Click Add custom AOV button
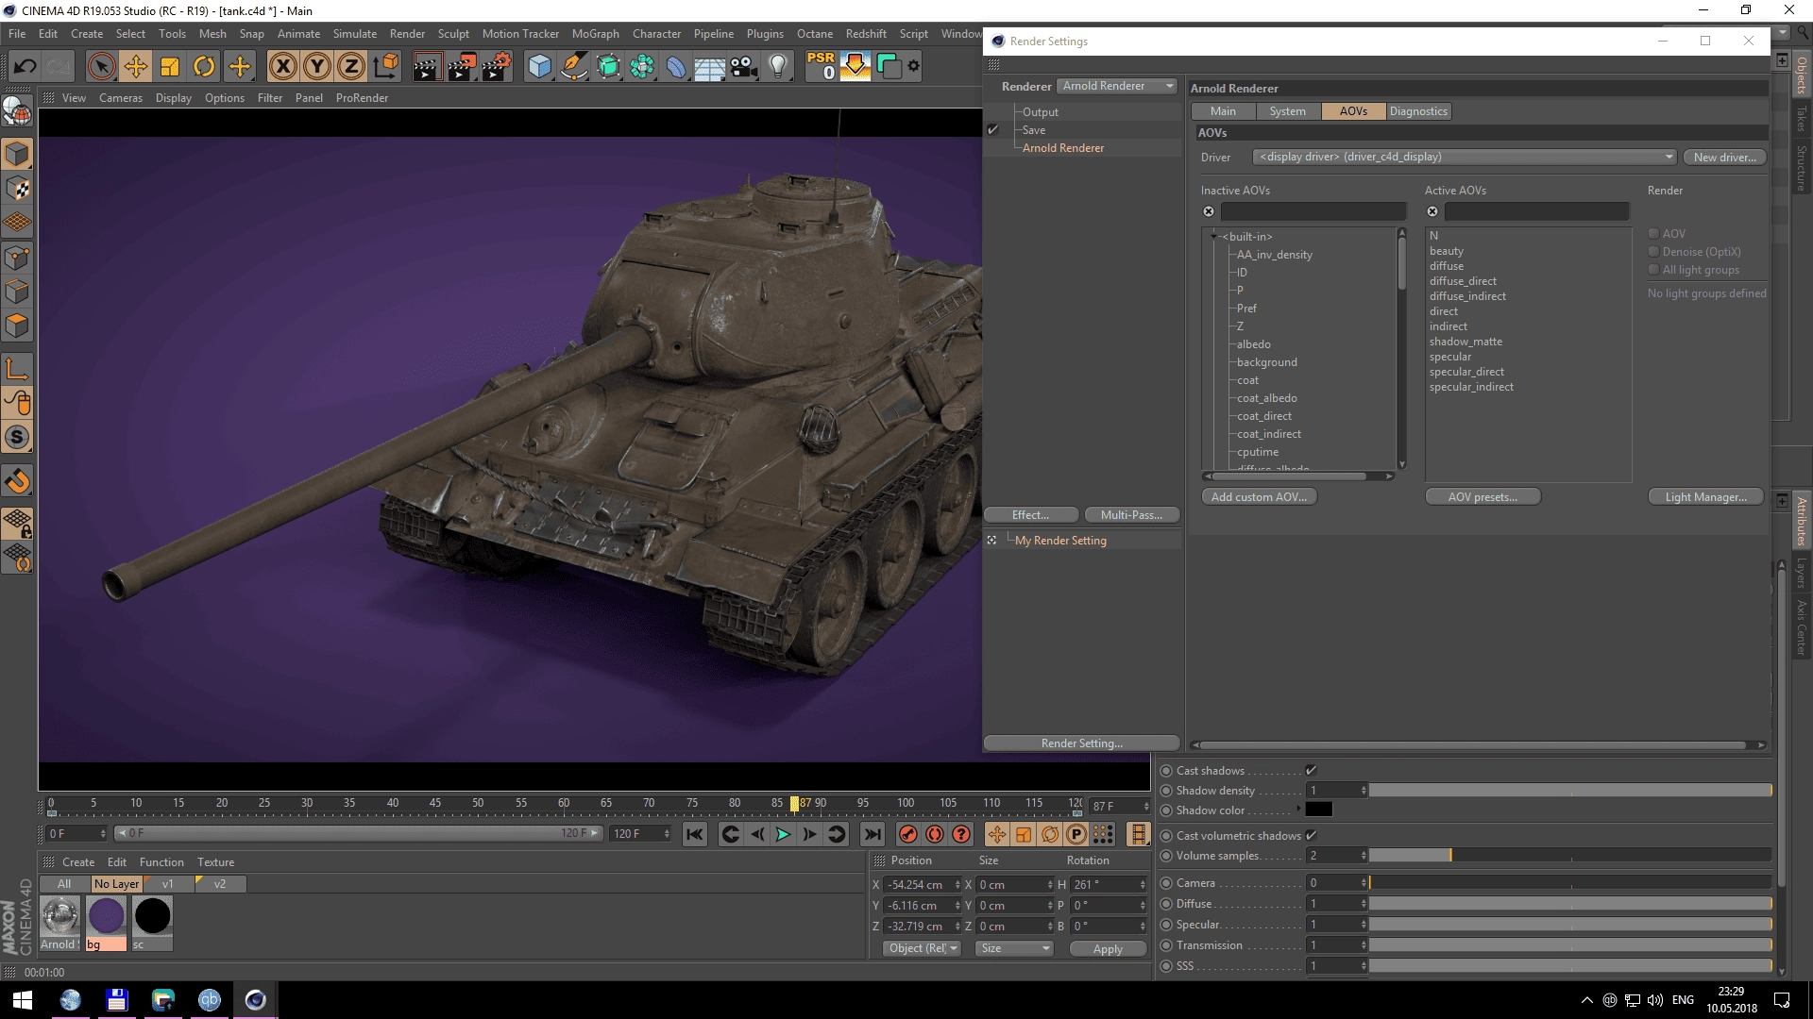The image size is (1813, 1019). [1259, 497]
